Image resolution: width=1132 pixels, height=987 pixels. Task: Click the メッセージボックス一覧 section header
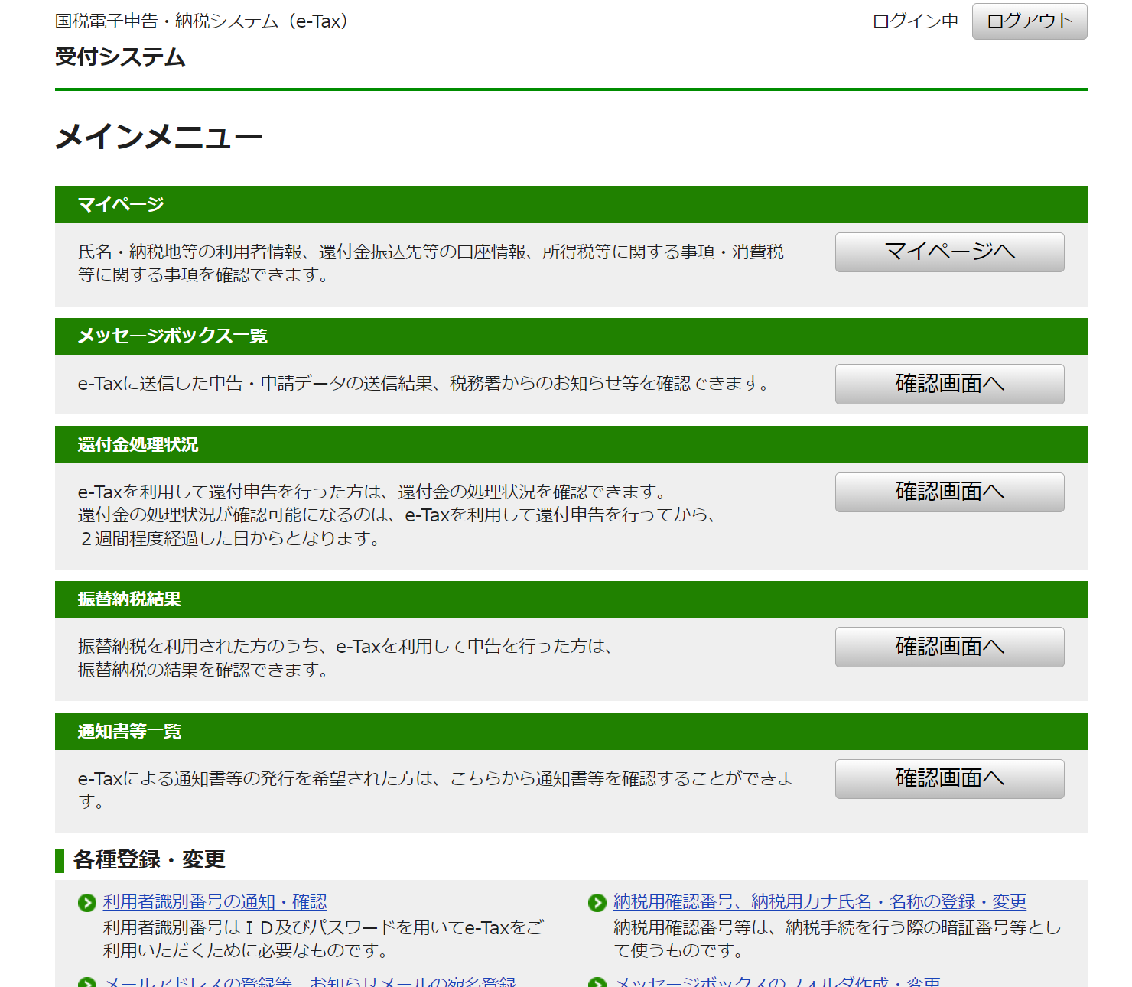[x=172, y=336]
